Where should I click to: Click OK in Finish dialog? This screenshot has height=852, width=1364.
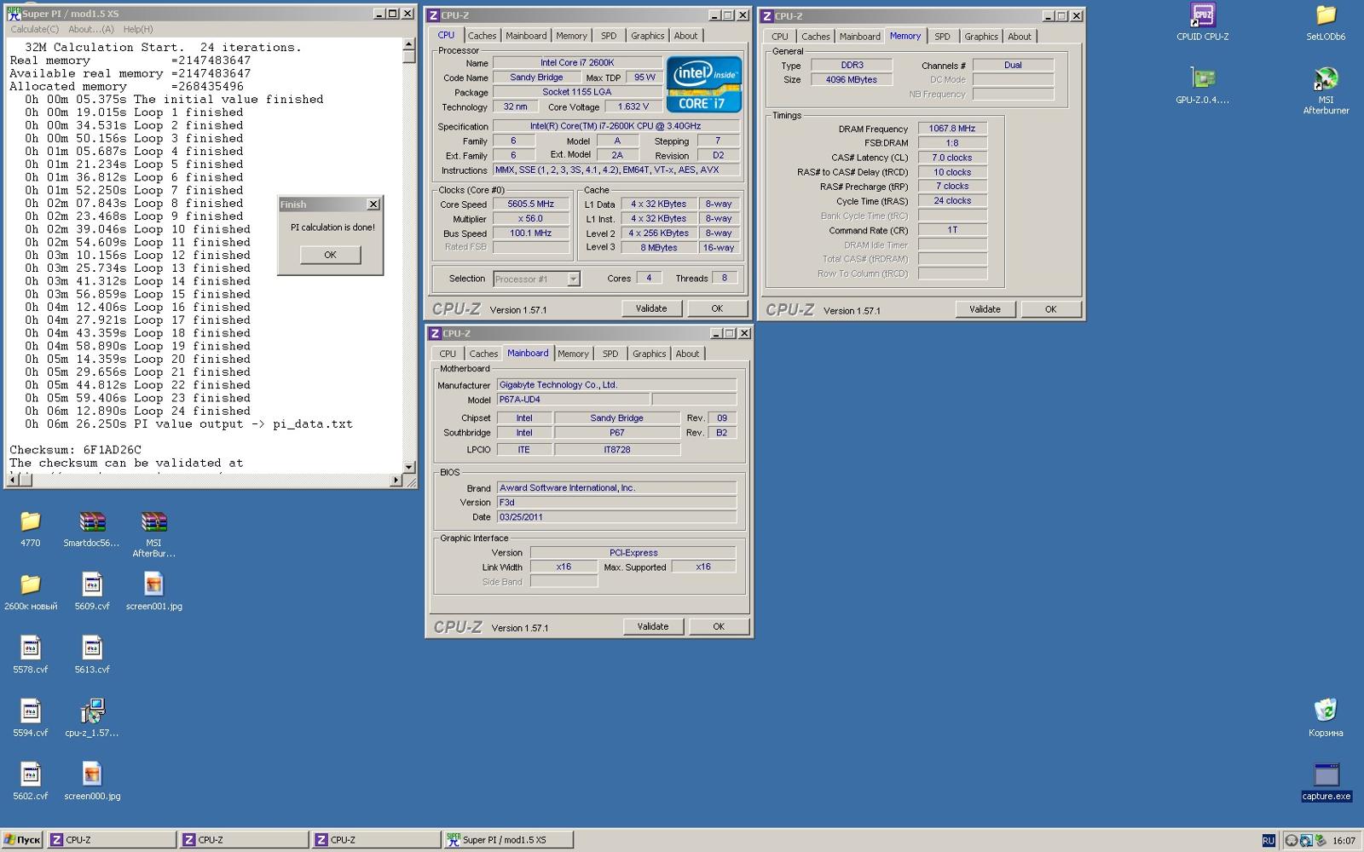pyautogui.click(x=330, y=255)
